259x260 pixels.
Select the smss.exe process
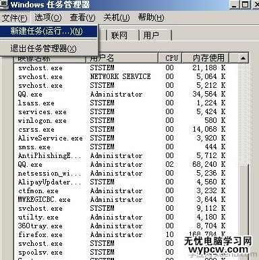coord(126,147)
